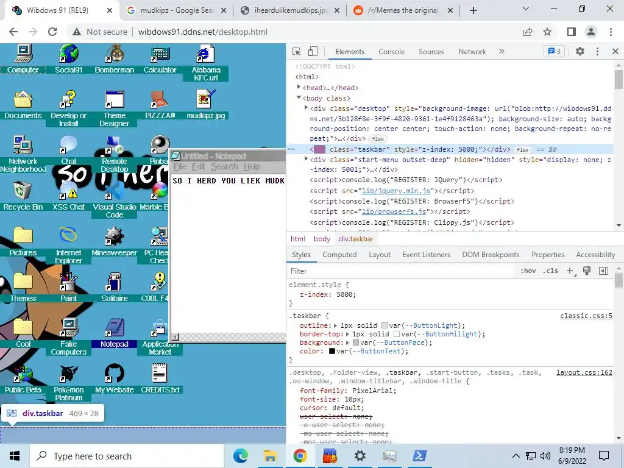Launch the Solitaire icon
Screen dimensions: 624x468
[114, 288]
